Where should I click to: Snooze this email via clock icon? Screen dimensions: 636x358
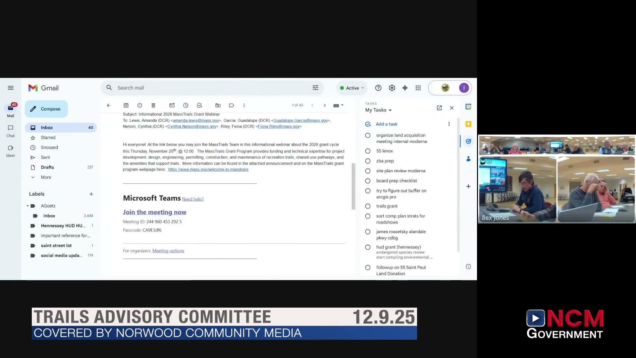(x=185, y=105)
